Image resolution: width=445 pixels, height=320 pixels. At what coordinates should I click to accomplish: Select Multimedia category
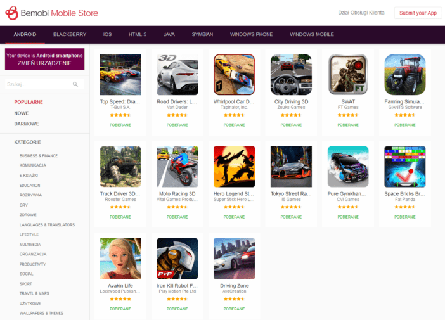[x=30, y=245]
